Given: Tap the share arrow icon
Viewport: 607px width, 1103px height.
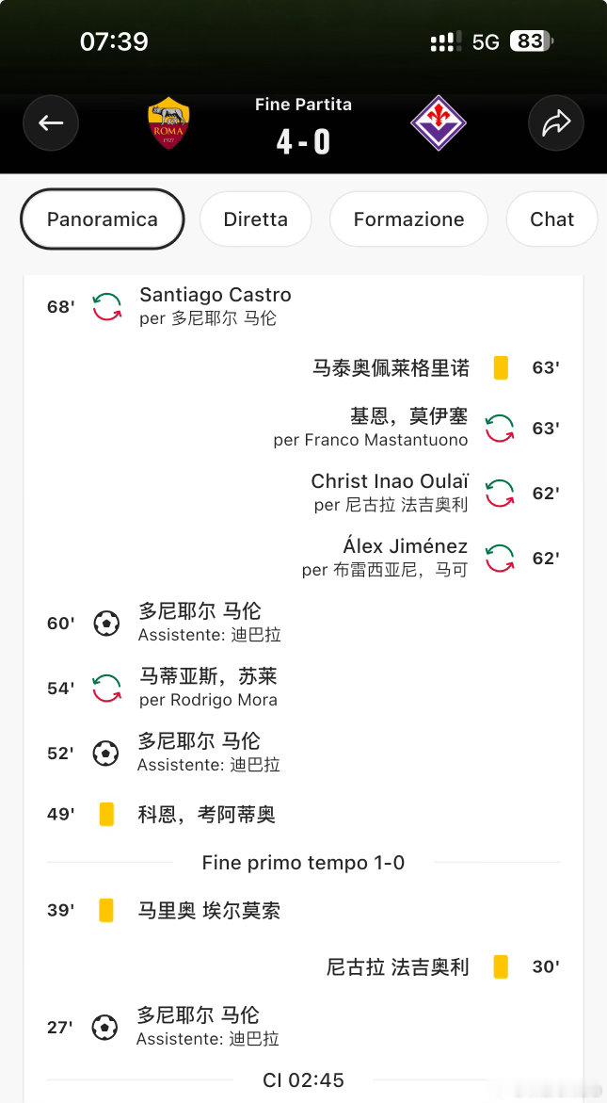Looking at the screenshot, I should pos(556,123).
